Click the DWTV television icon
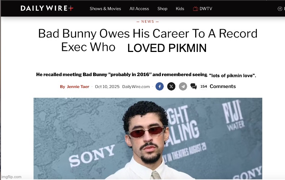Viewport: 285px width, 180px height. [196, 9]
